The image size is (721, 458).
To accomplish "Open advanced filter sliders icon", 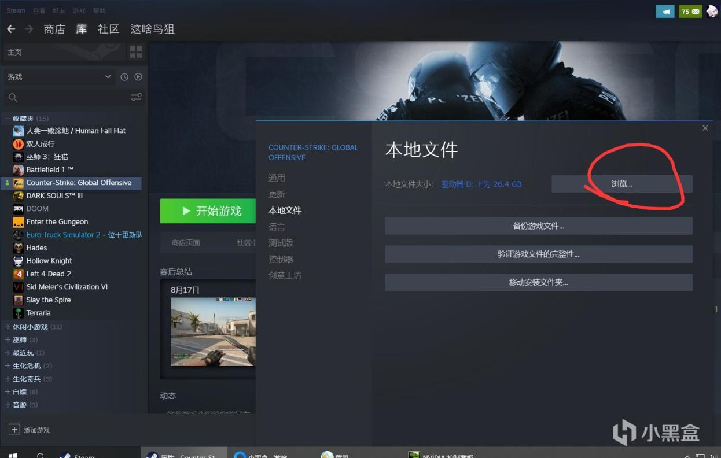I will [x=136, y=97].
